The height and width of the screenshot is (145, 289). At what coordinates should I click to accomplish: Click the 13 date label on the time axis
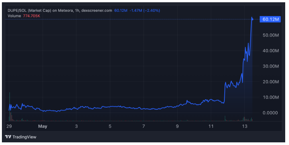[x=245, y=126]
